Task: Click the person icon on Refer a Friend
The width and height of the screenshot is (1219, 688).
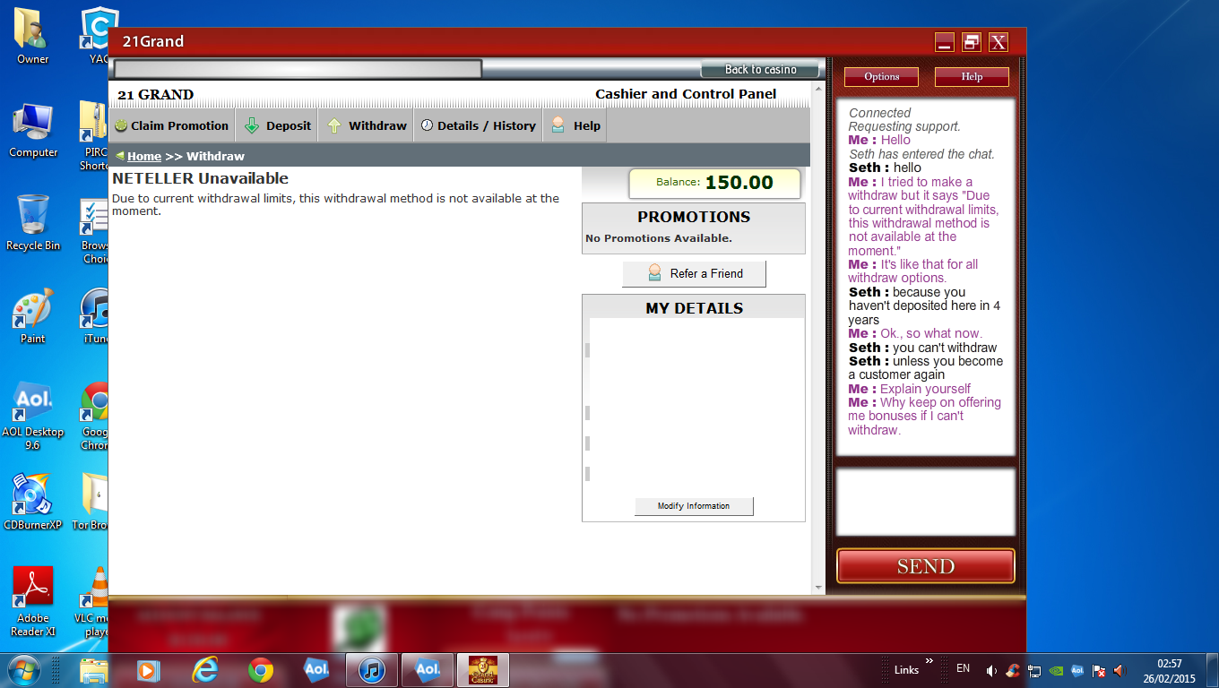Action: coord(654,273)
